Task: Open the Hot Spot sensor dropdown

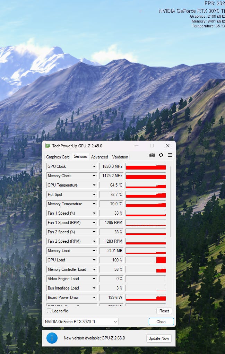Action: click(x=94, y=195)
